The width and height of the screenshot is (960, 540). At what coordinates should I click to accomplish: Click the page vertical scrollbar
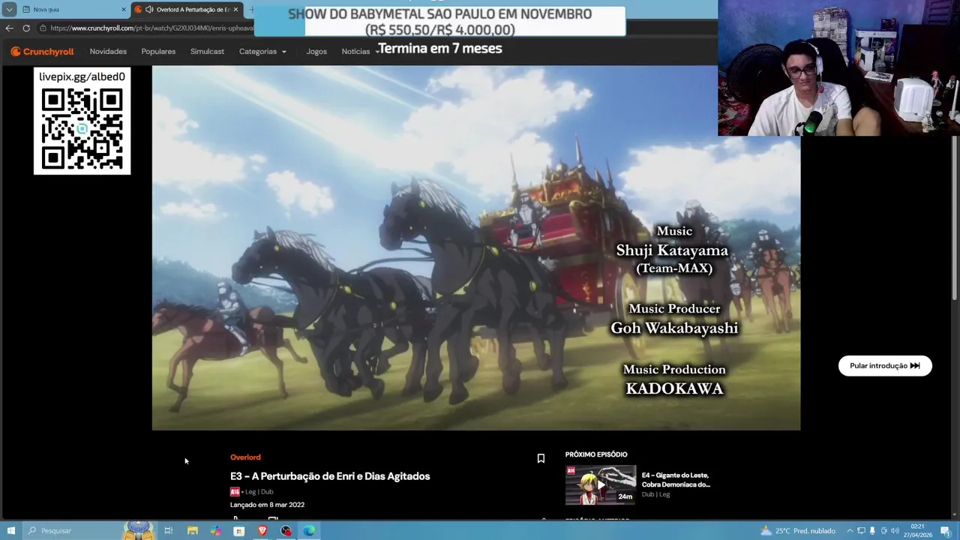(x=955, y=217)
